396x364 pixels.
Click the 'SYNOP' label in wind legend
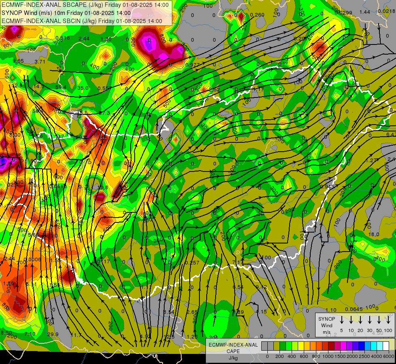(x=326, y=319)
